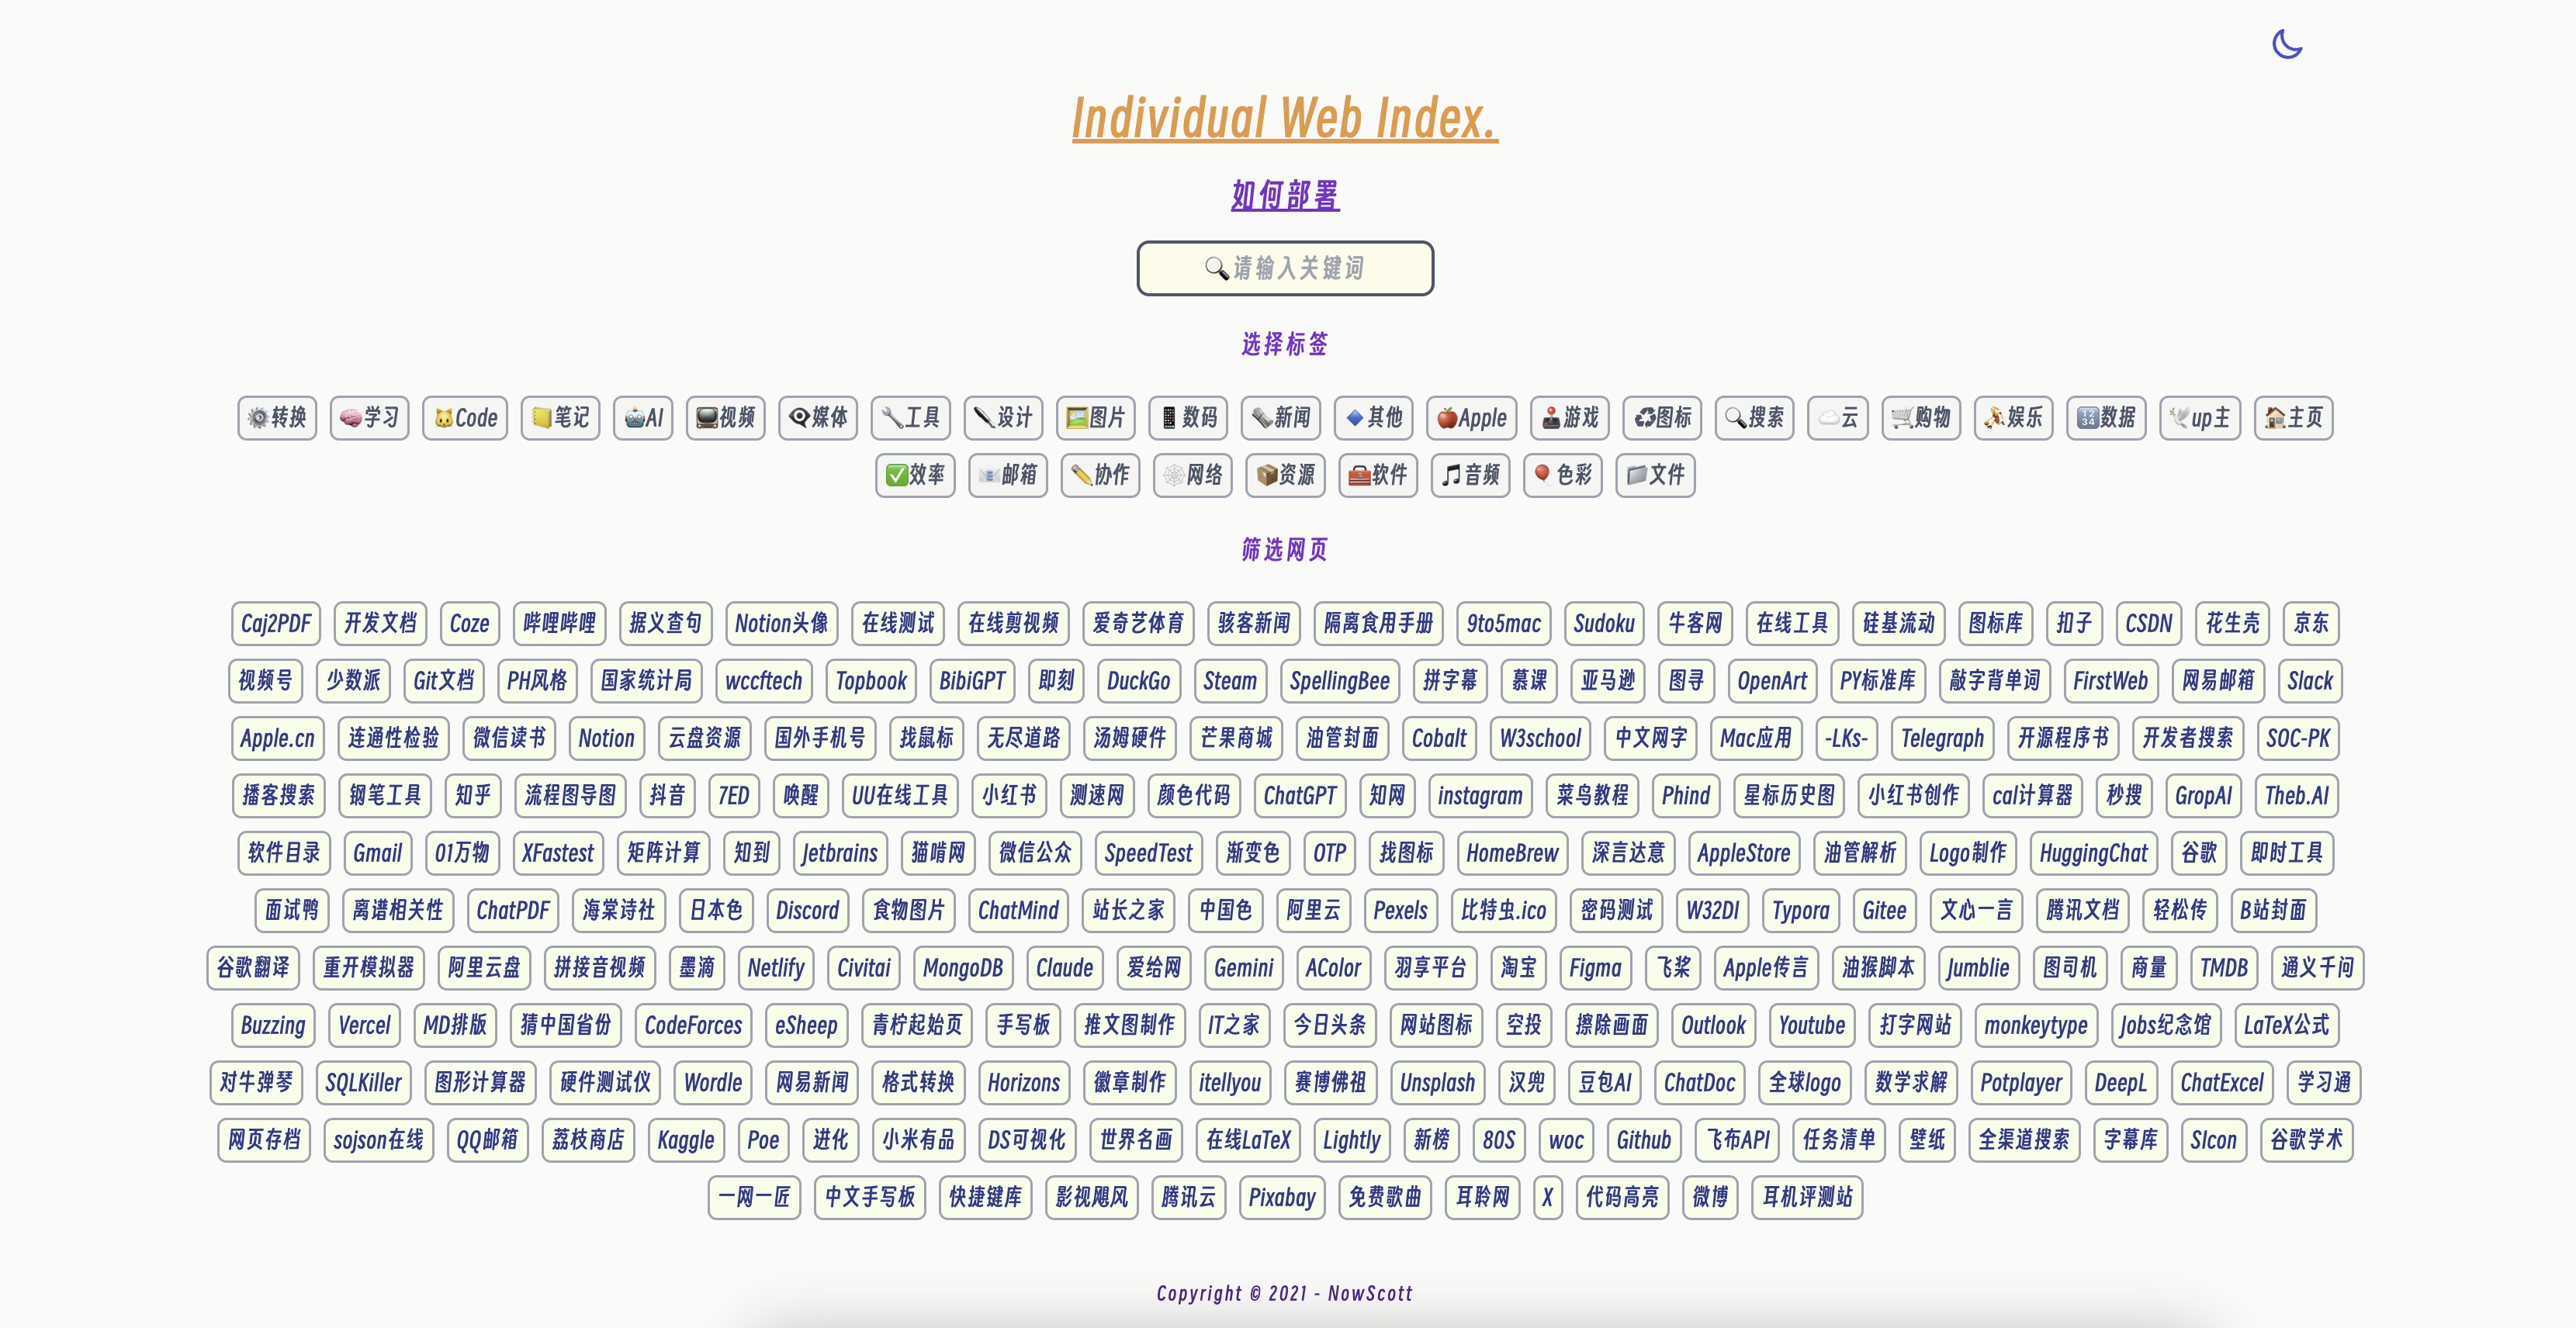Select the up主 dove tag
2576x1328 pixels.
pos(2200,418)
